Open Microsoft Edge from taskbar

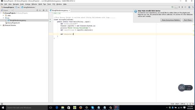click(57, 108)
